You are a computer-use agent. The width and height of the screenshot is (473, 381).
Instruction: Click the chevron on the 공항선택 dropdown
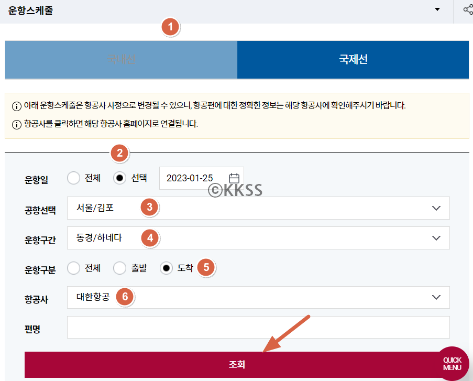pyautogui.click(x=436, y=208)
